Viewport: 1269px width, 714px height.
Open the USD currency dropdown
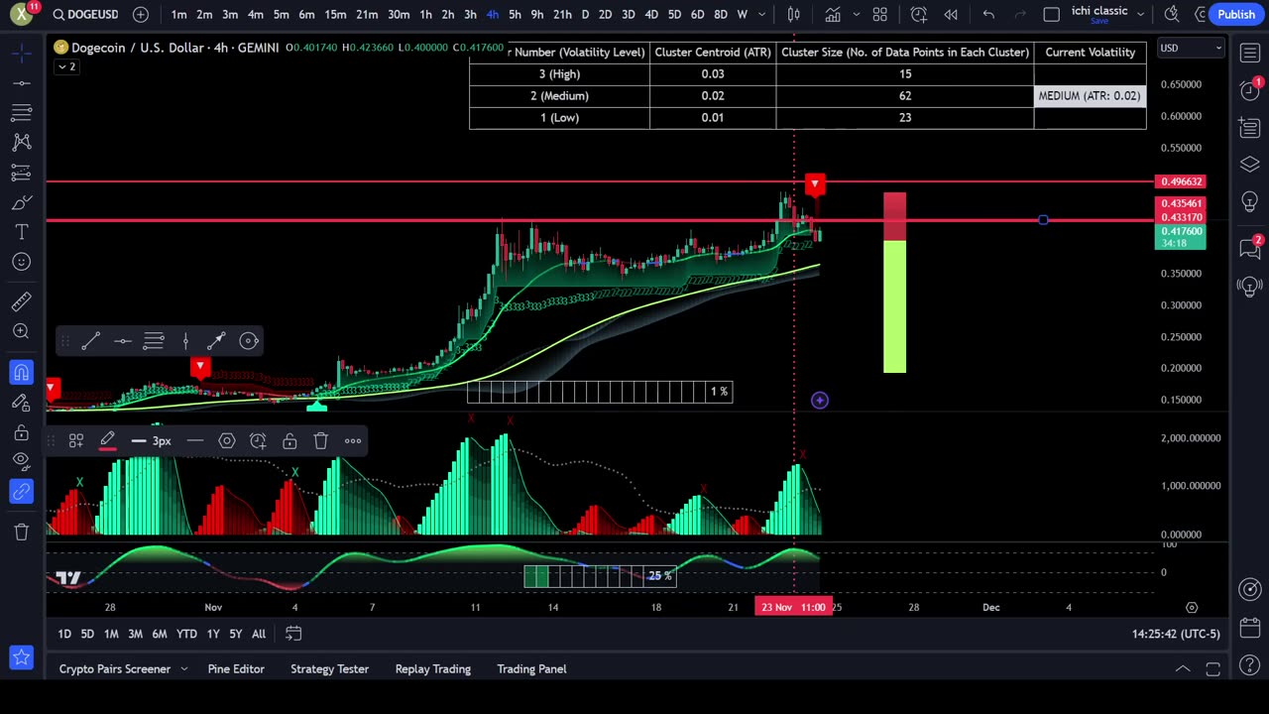pos(1190,48)
